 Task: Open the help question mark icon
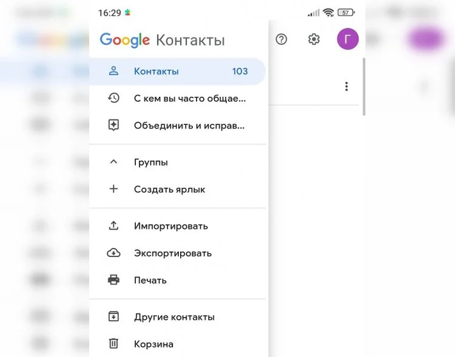point(281,39)
